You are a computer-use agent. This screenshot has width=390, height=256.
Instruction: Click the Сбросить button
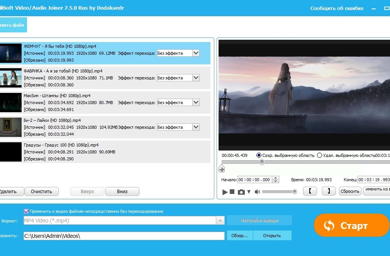(350, 191)
